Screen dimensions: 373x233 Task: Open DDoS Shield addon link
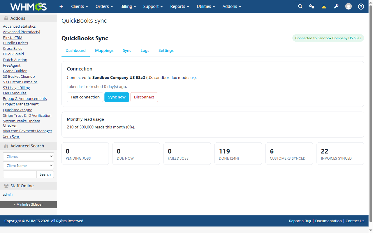click(x=13, y=54)
